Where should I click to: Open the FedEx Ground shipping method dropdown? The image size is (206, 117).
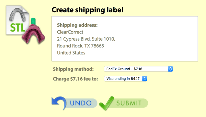click(139, 69)
